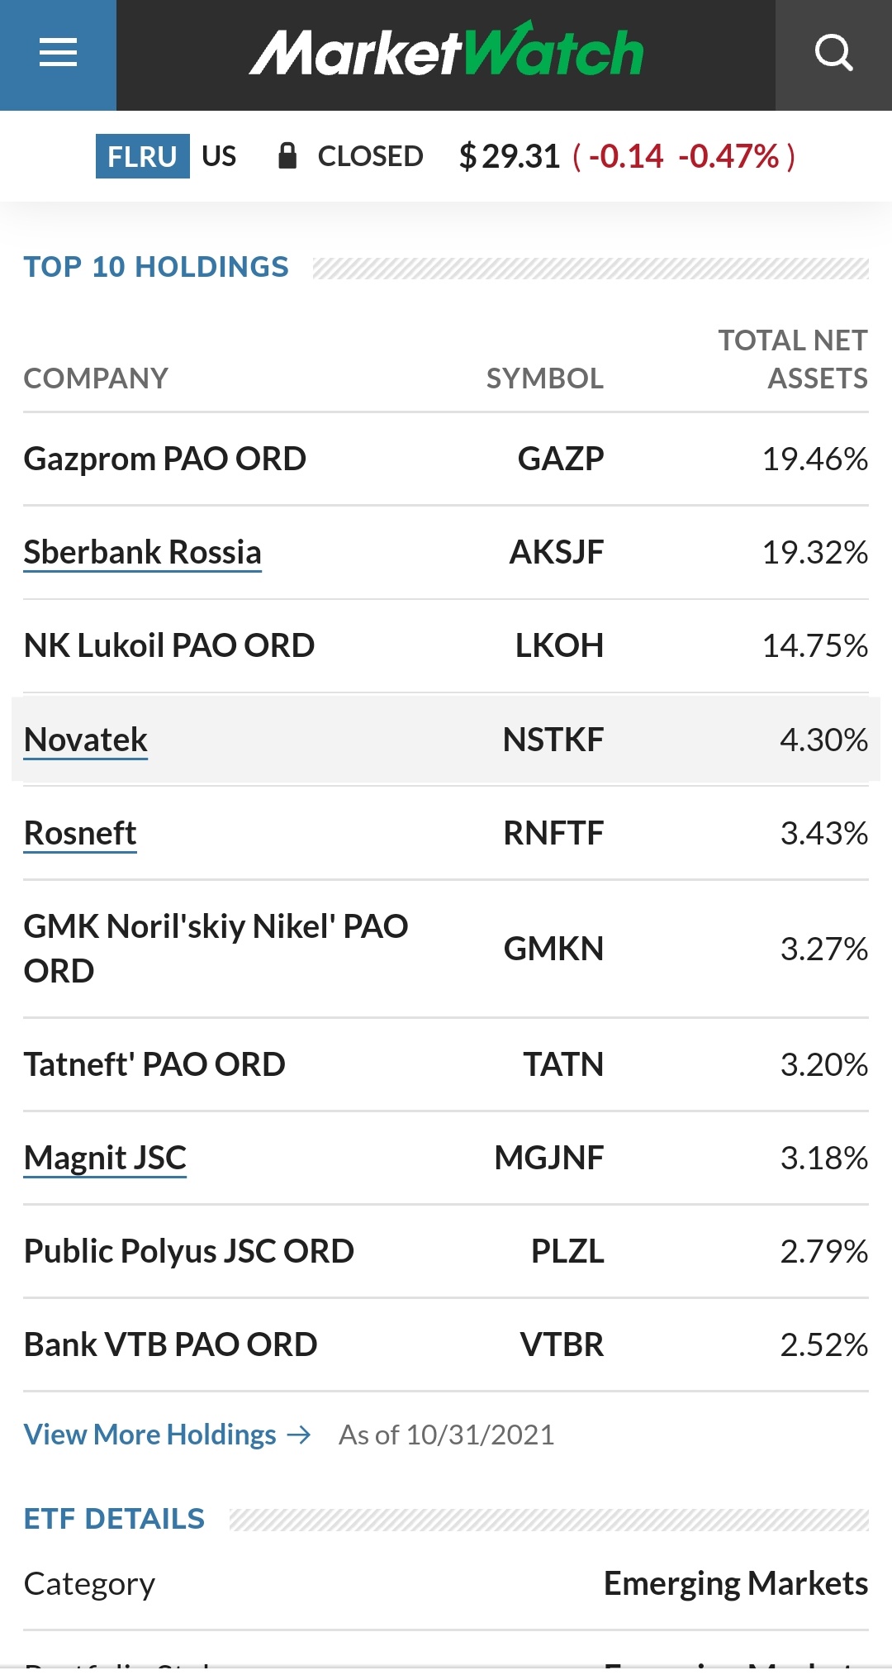Viewport: 892px width, 1675px height.
Task: Open the Novatek company link
Action: (x=85, y=740)
